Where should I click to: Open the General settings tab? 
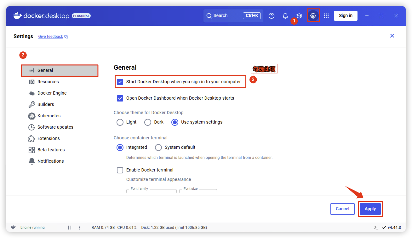[x=60, y=70]
